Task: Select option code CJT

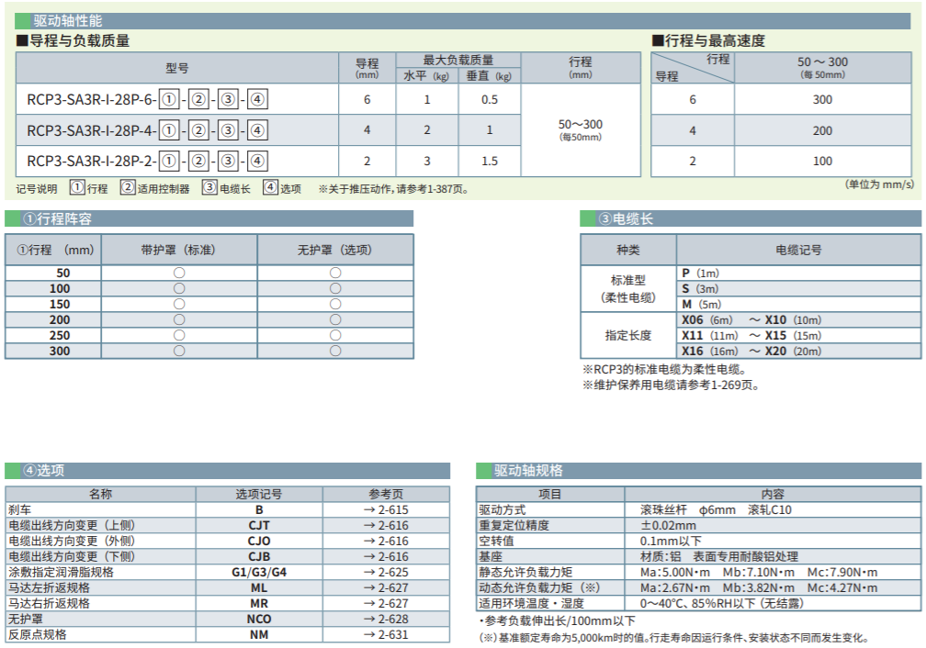Action: (259, 525)
